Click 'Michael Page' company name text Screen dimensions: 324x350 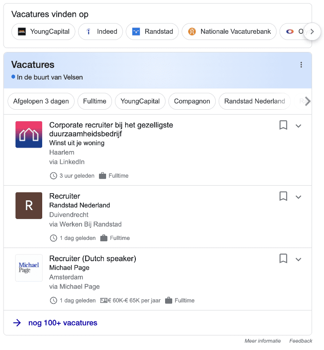(69, 267)
